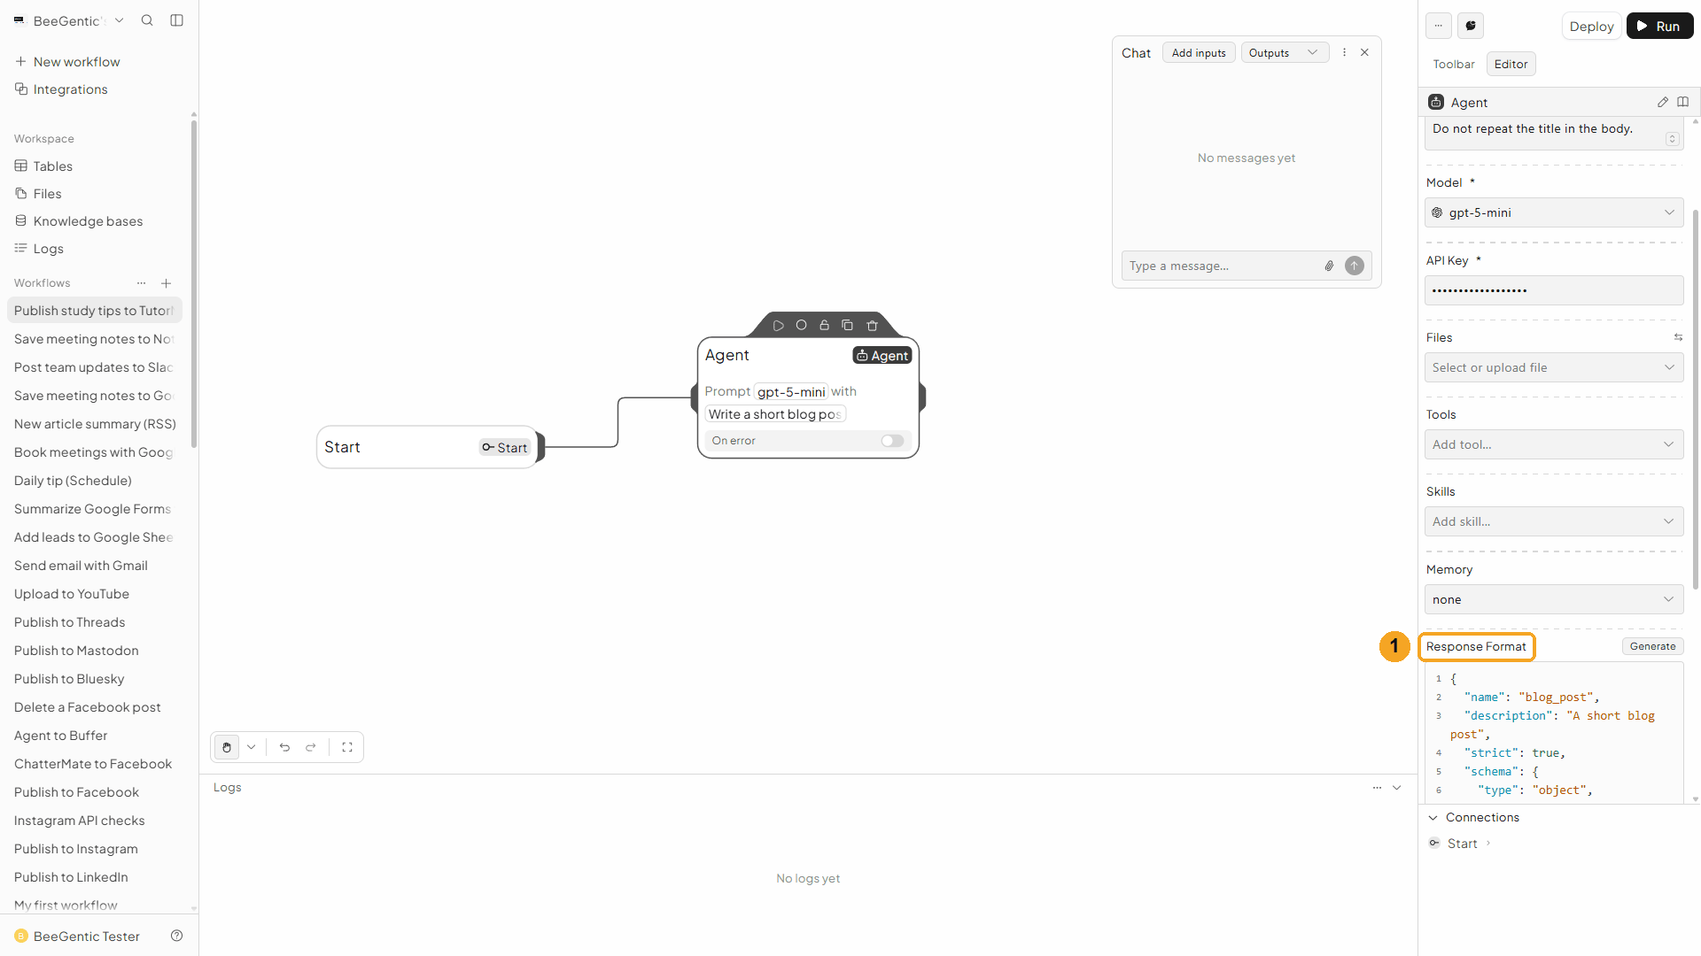Open the Memory none dropdown

click(x=1554, y=599)
